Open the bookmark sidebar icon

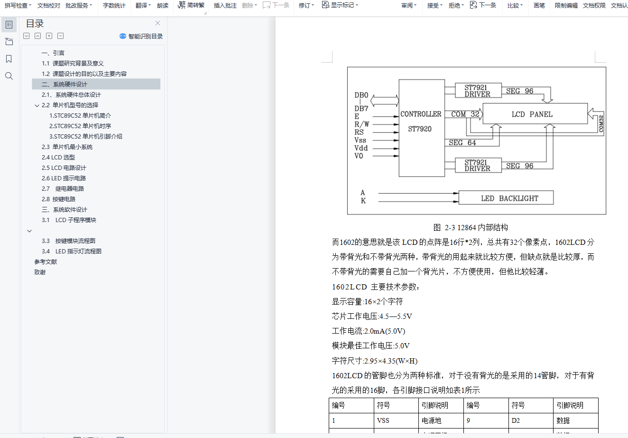(x=9, y=59)
